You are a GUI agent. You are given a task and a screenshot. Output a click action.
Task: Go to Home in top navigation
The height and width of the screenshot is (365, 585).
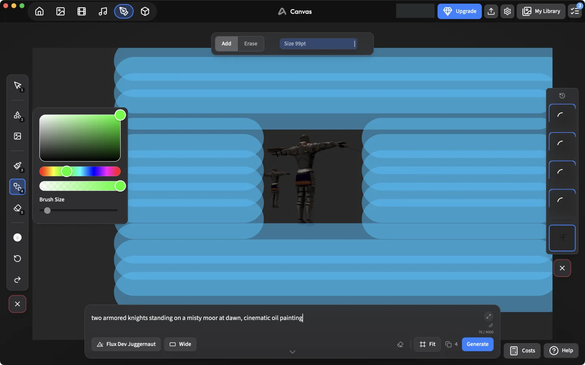click(39, 11)
